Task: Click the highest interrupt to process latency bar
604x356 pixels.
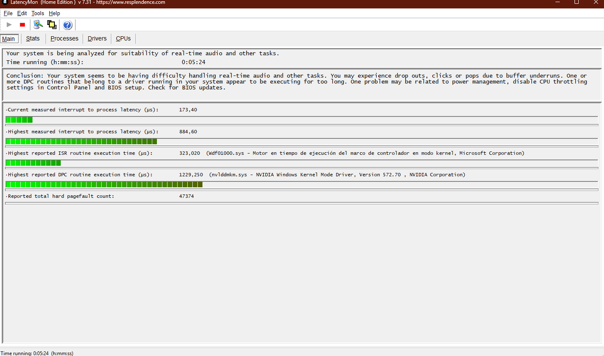Action: coord(81,141)
